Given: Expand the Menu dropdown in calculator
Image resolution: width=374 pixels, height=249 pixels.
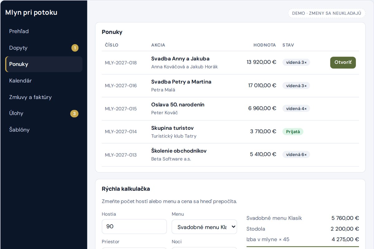Looking at the screenshot, I should point(204,227).
